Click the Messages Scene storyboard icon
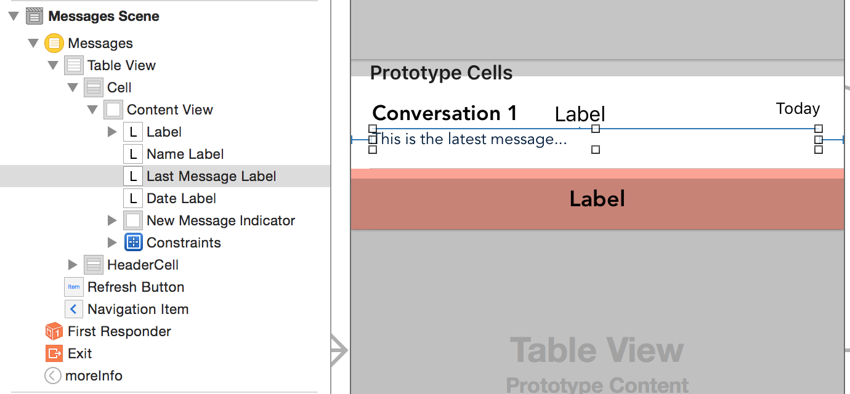This screenshot has width=850, height=394. coord(34,16)
